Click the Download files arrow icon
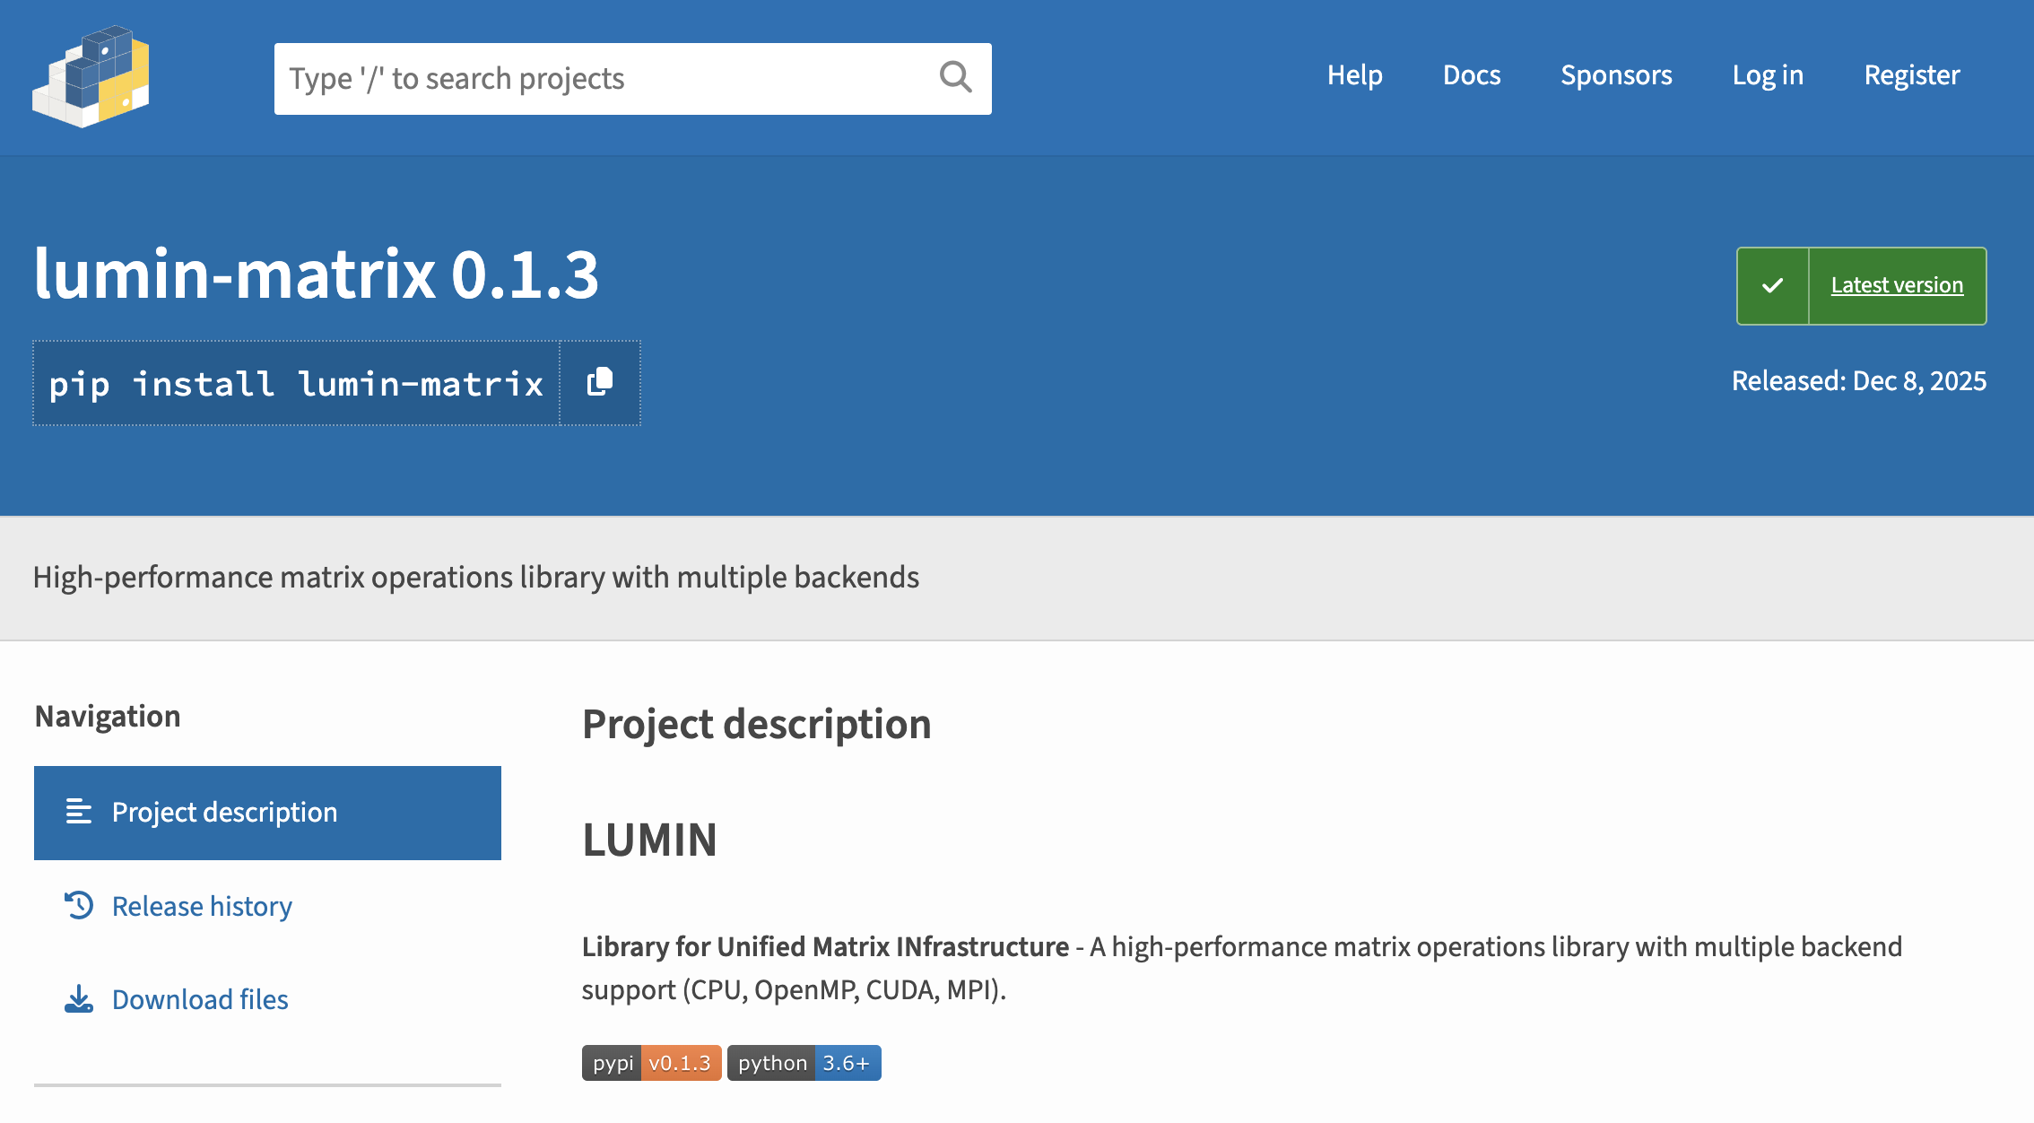This screenshot has height=1123, width=2034. coord(79,998)
